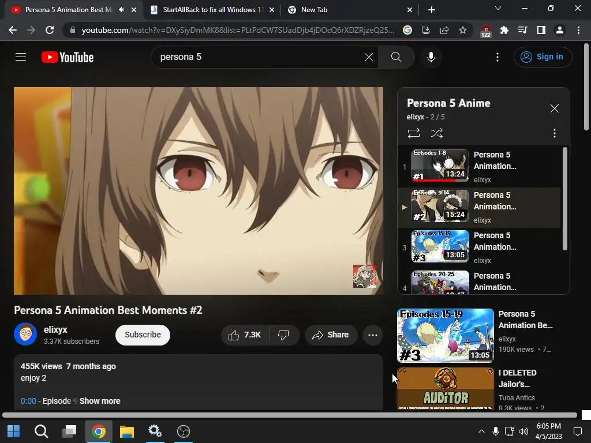
Task: Install app icon in address bar
Action: click(x=425, y=30)
